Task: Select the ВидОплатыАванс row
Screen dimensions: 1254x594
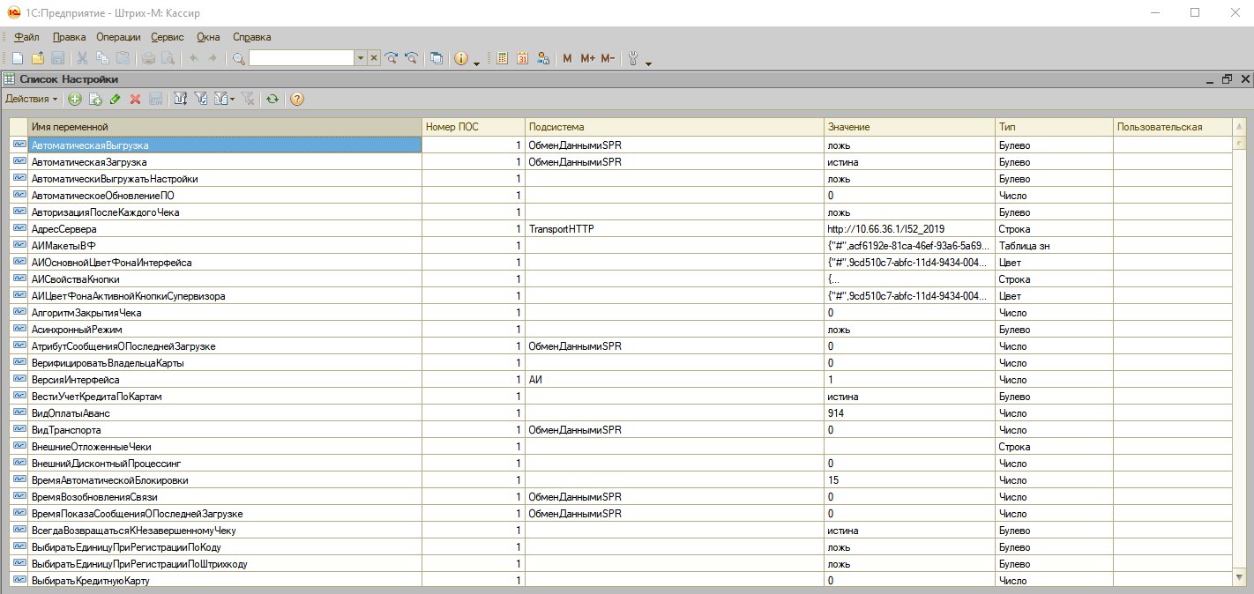Action: pyautogui.click(x=623, y=413)
